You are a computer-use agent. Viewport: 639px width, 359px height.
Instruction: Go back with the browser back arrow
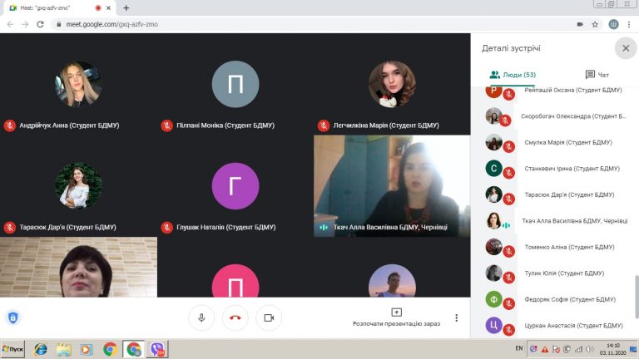(x=10, y=24)
